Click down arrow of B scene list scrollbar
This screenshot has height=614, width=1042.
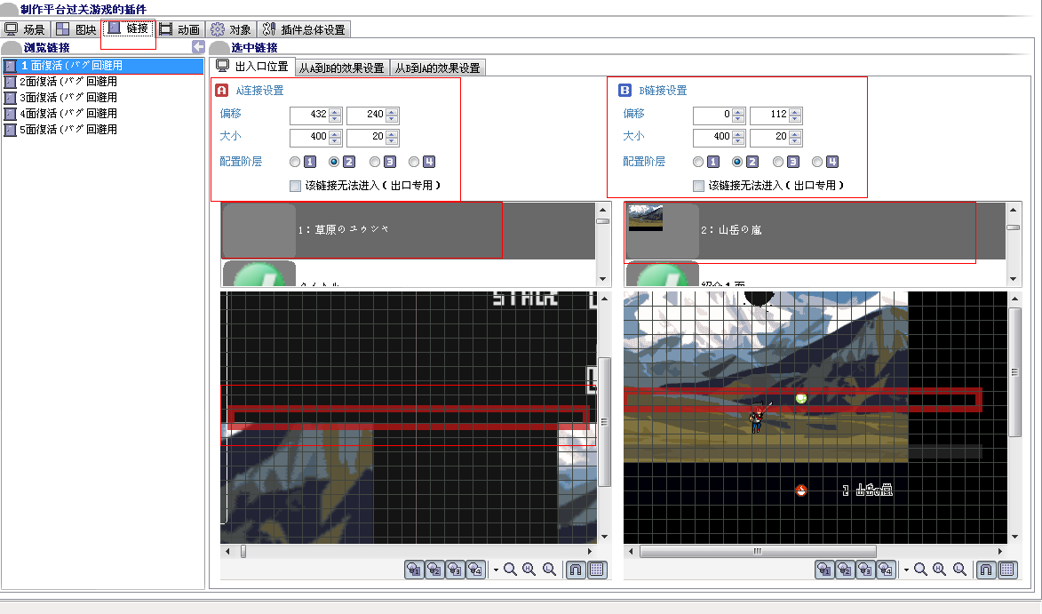tap(1013, 279)
